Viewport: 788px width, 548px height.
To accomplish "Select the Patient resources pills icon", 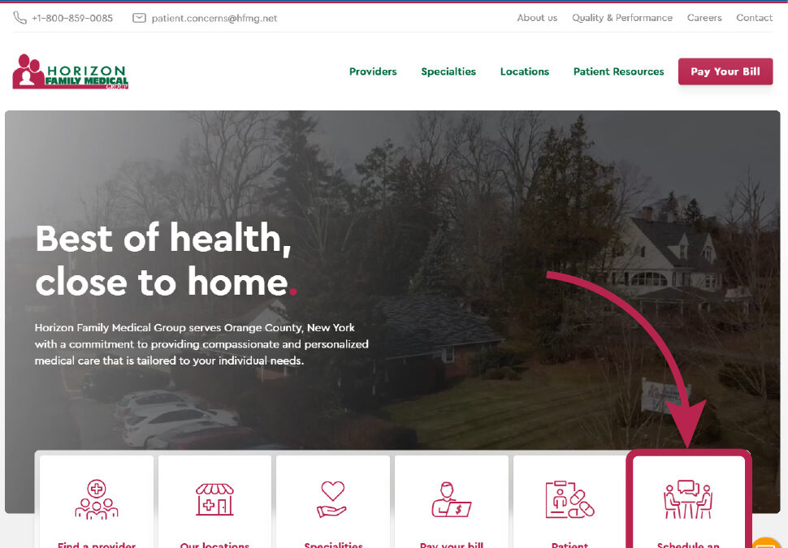I will tap(570, 499).
